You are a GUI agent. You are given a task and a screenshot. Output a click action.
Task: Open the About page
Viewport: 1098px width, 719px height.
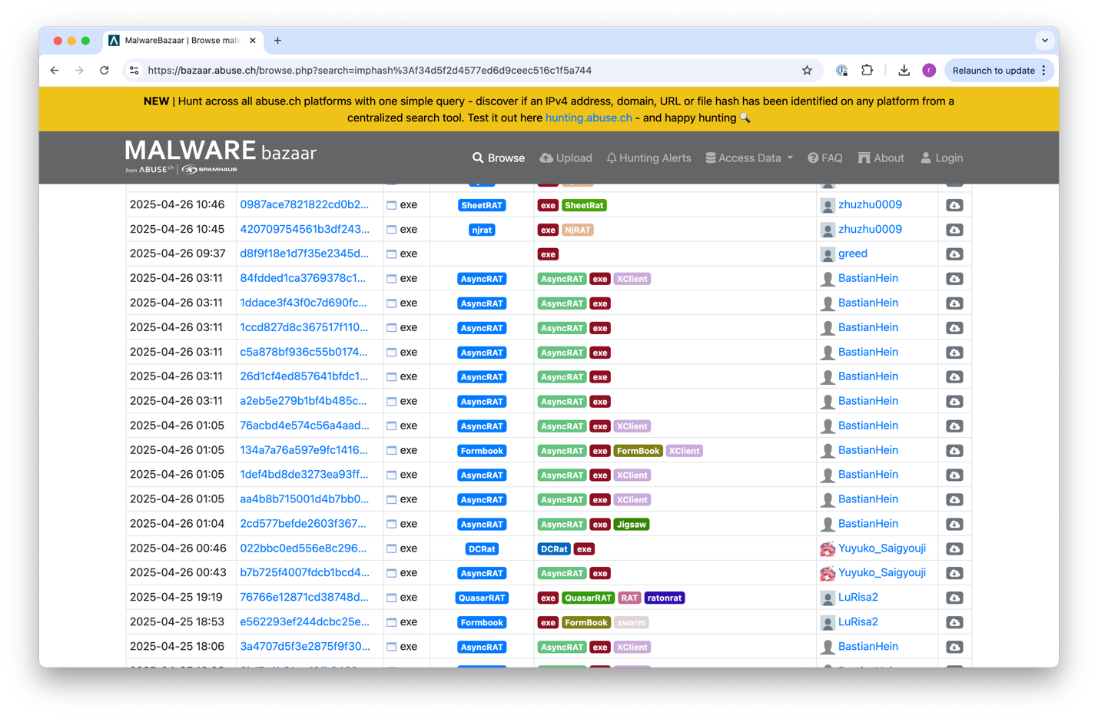pyautogui.click(x=881, y=158)
